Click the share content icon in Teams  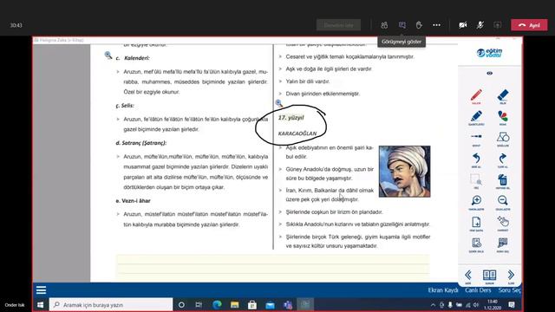497,25
